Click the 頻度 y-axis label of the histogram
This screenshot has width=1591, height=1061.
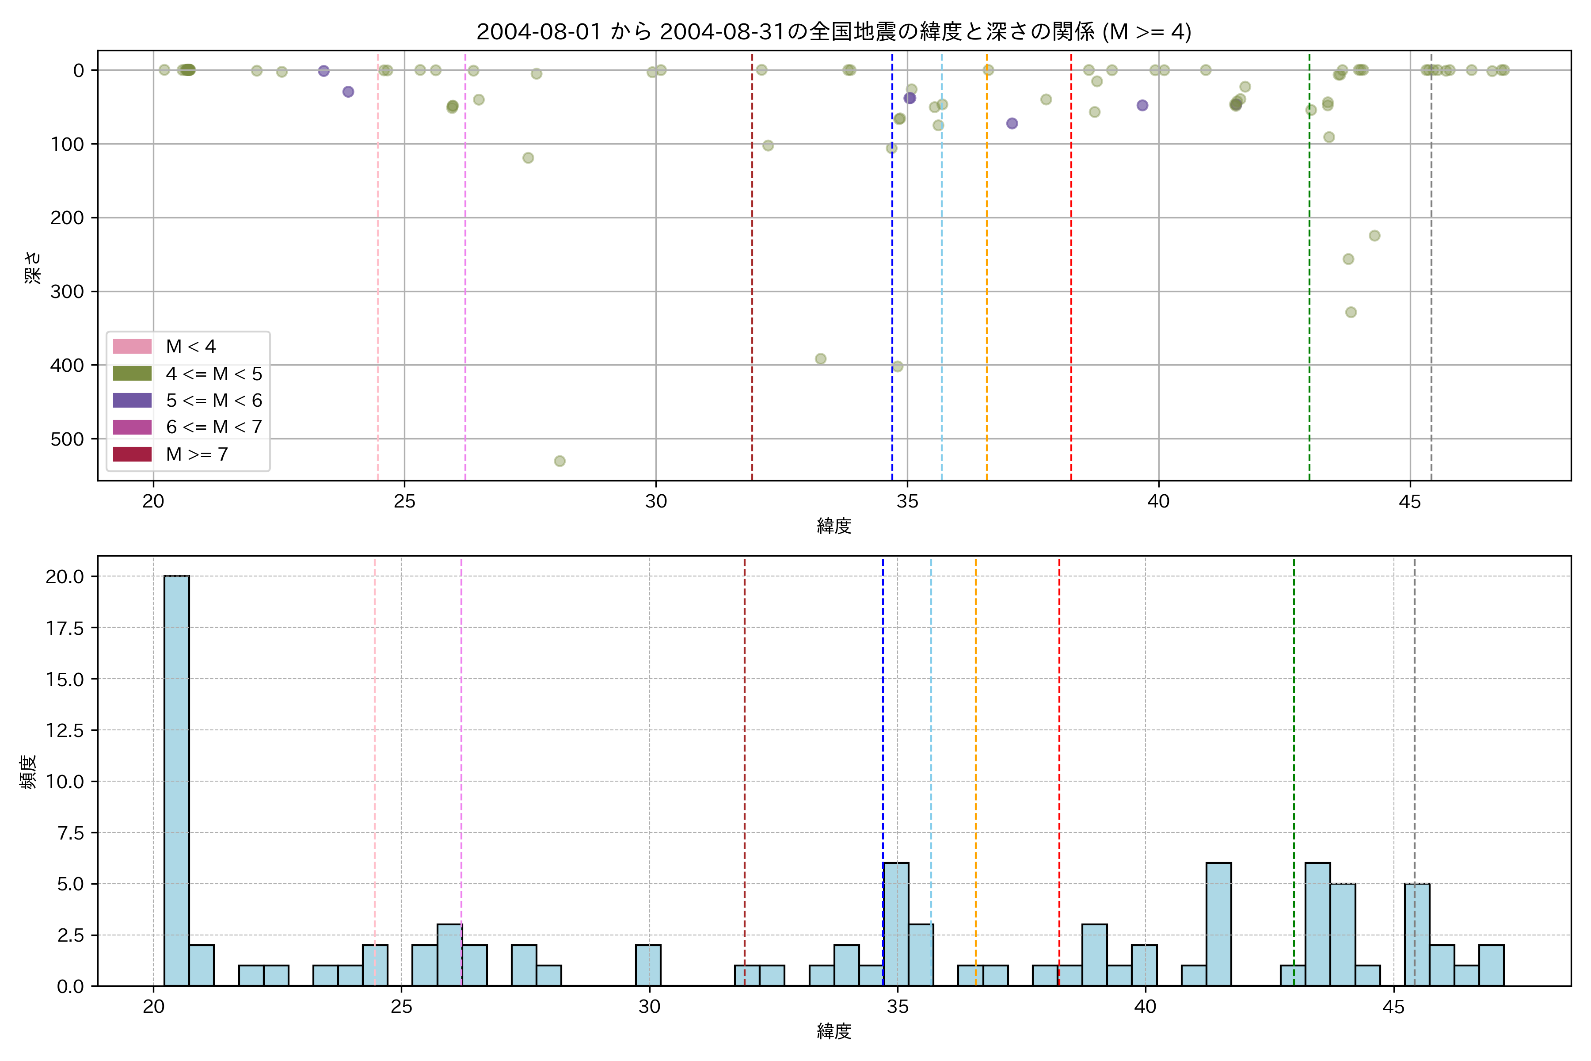pyautogui.click(x=28, y=772)
